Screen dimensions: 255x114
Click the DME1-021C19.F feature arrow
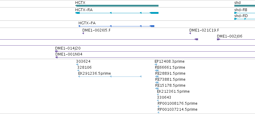190,33
